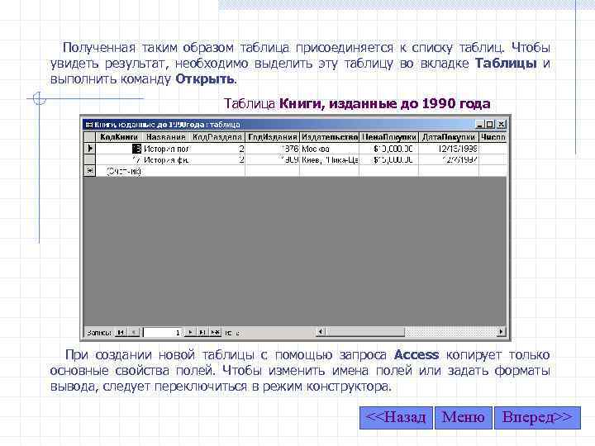Click the table's select-all corner box

[89, 137]
